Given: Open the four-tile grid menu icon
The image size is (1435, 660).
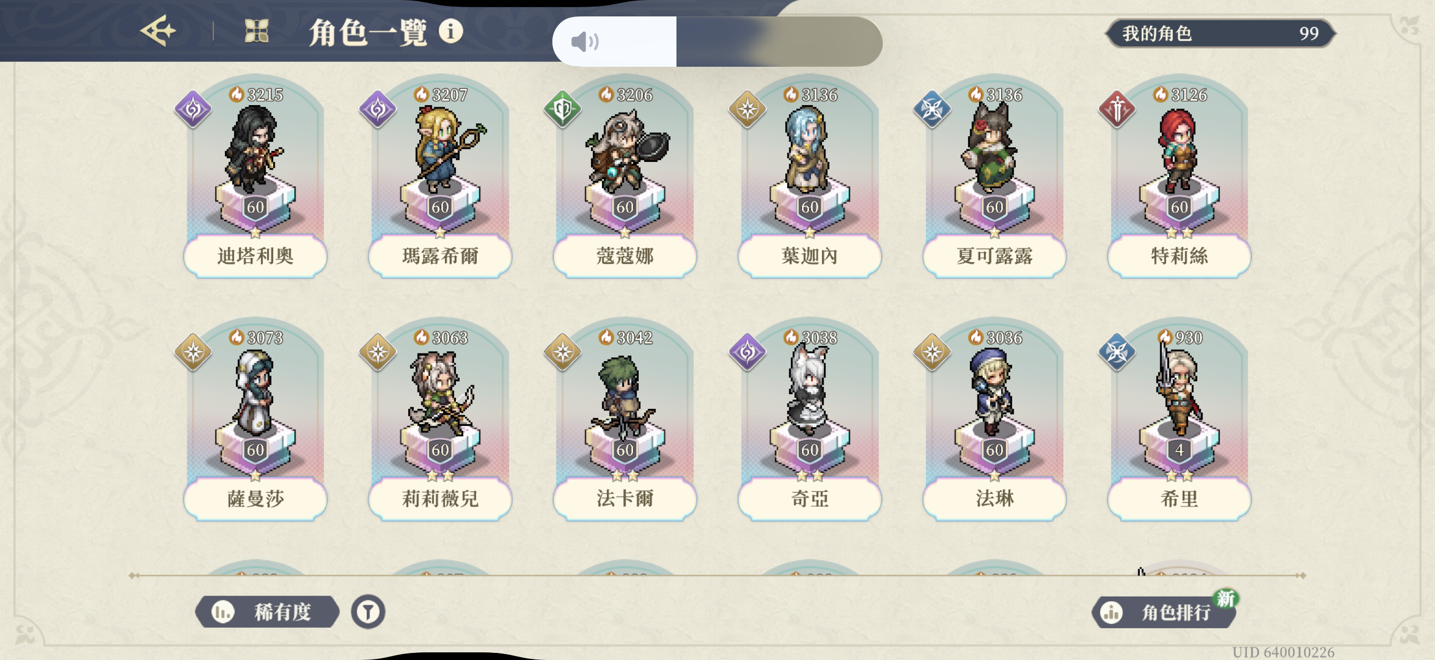Looking at the screenshot, I should tap(257, 31).
